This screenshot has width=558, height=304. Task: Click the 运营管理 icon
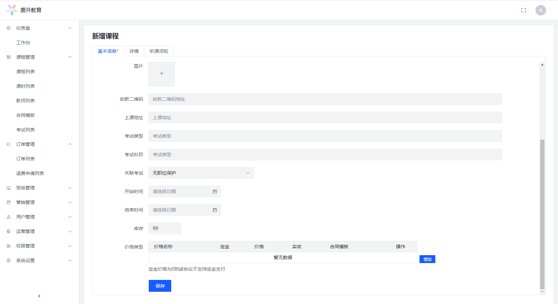pos(9,231)
